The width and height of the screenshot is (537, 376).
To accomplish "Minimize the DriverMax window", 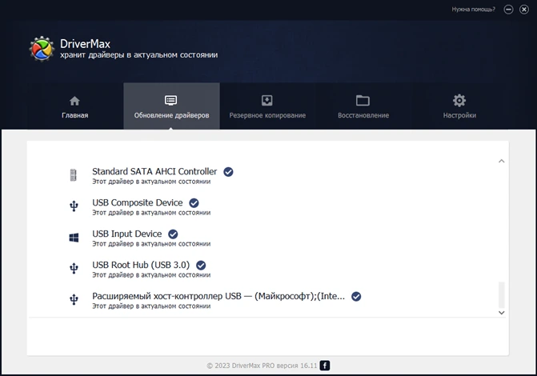I will click(508, 10).
